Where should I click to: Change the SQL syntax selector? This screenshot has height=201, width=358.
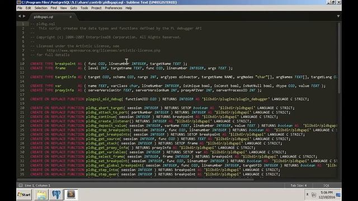coord(326,185)
